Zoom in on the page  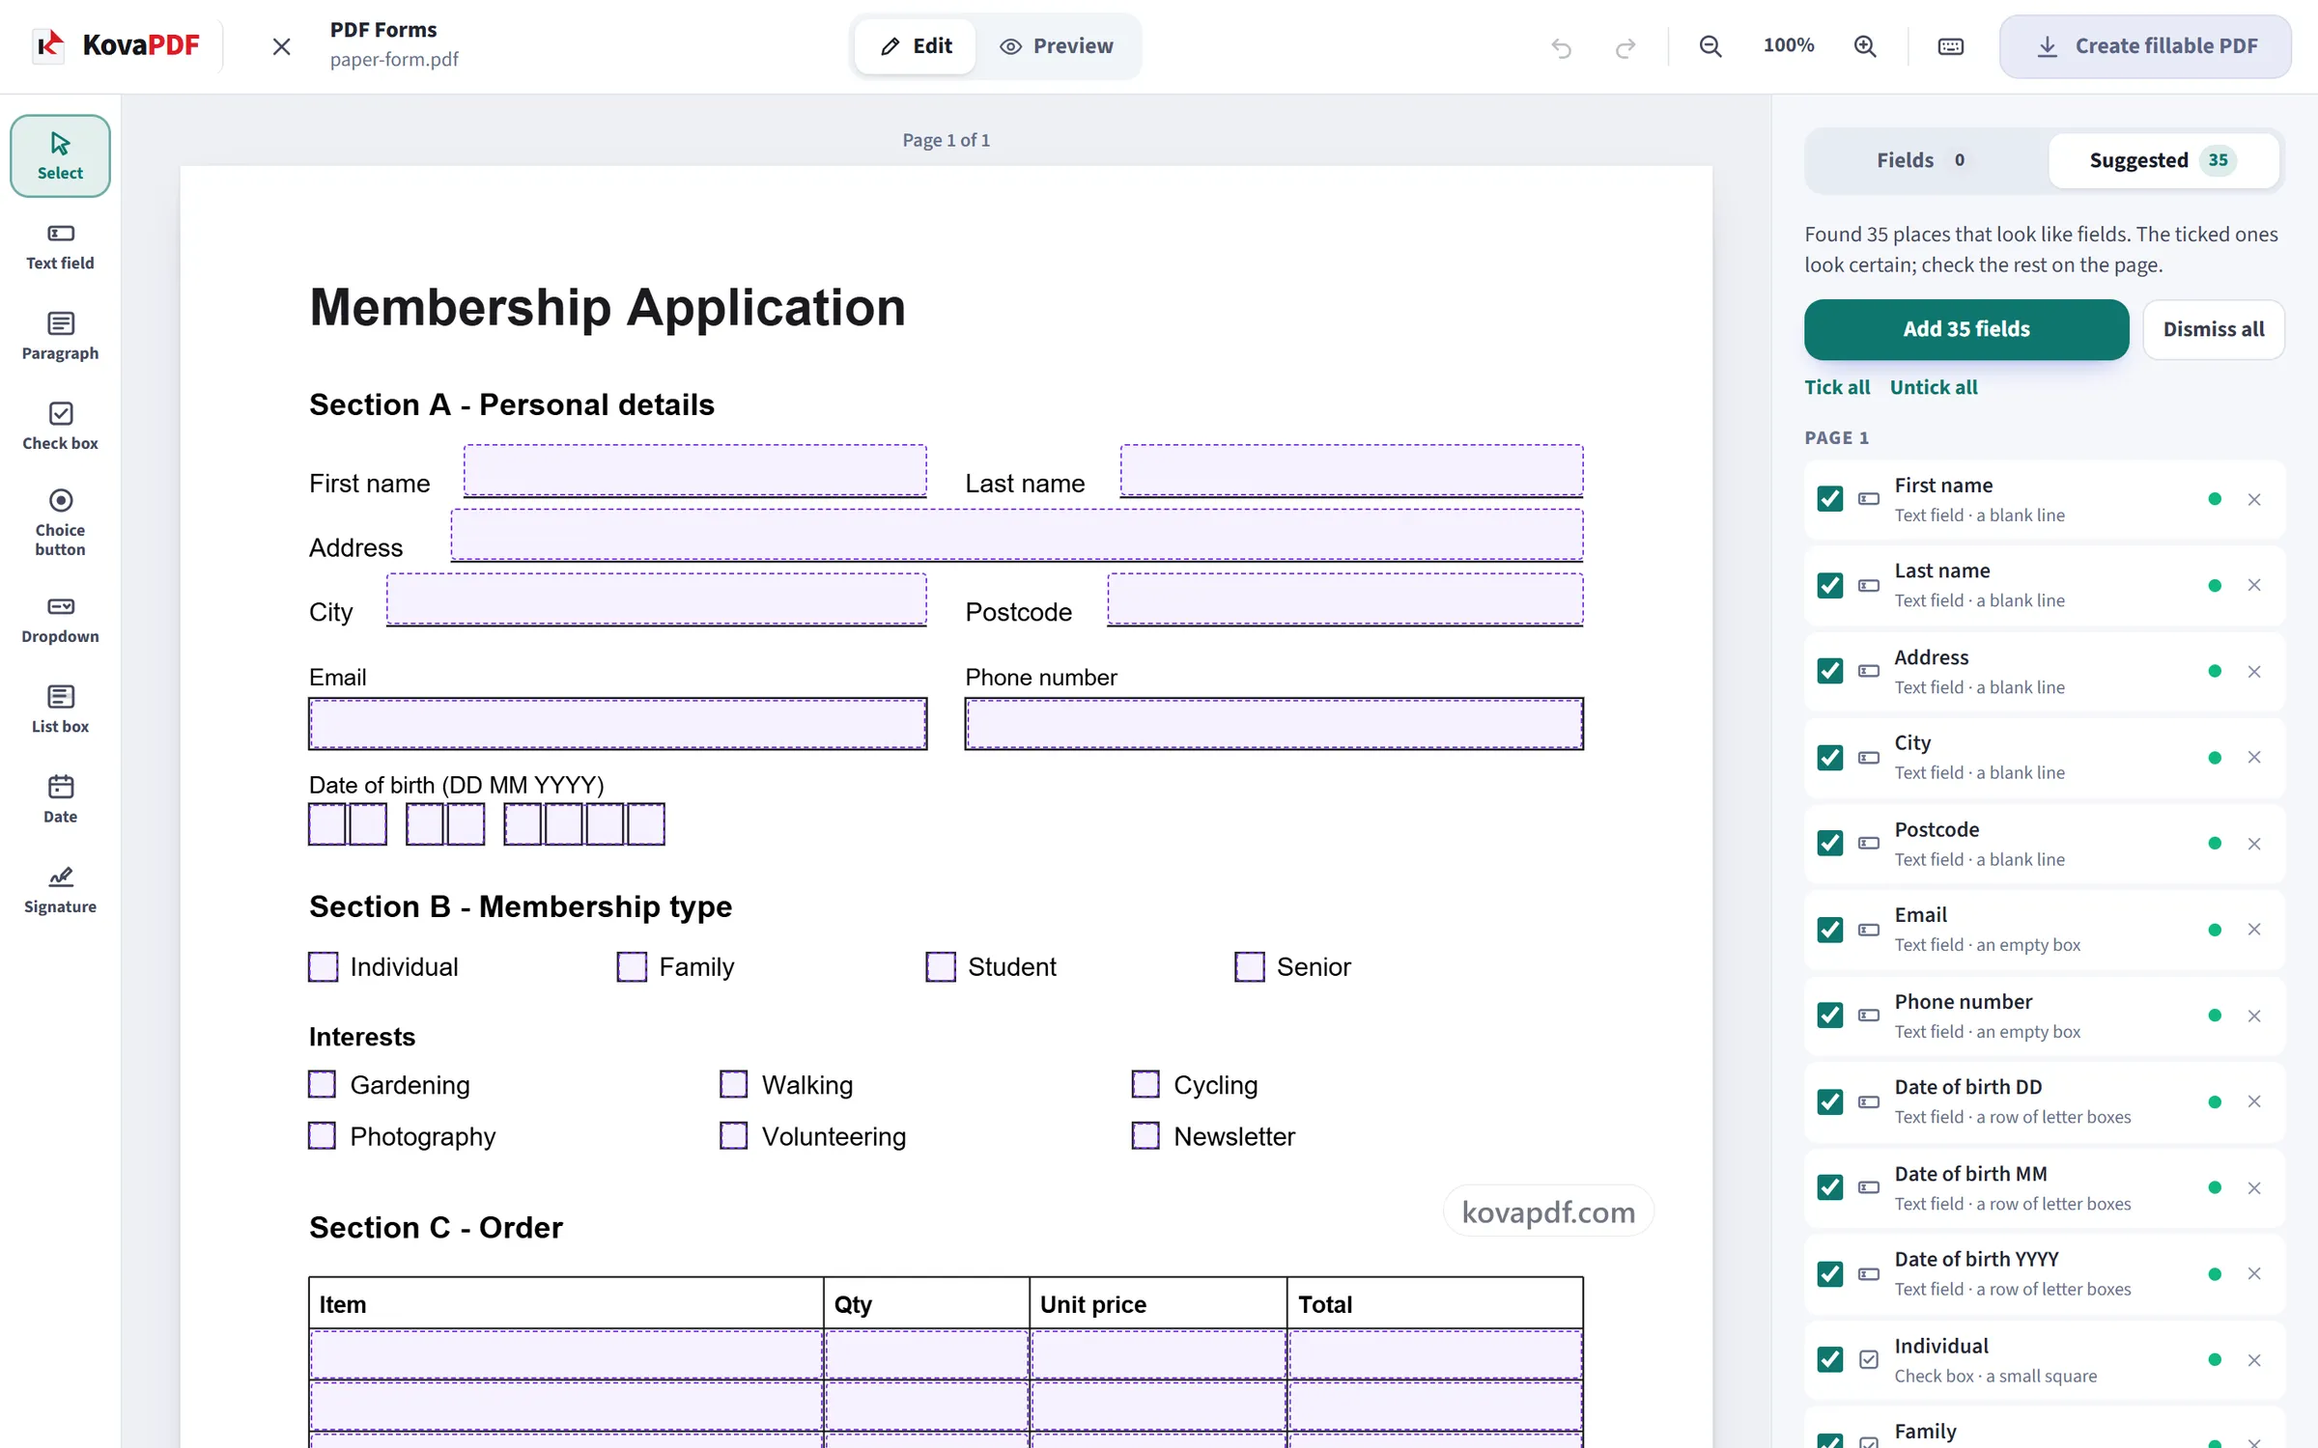[1865, 46]
